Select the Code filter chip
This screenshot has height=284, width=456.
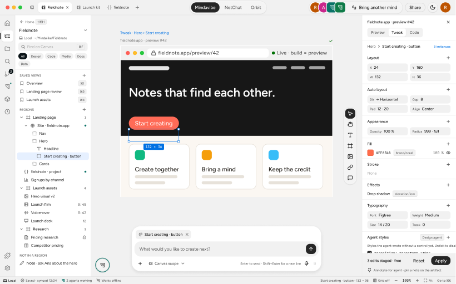click(52, 56)
